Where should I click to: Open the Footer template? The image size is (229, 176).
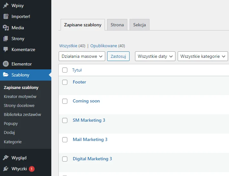80,82
